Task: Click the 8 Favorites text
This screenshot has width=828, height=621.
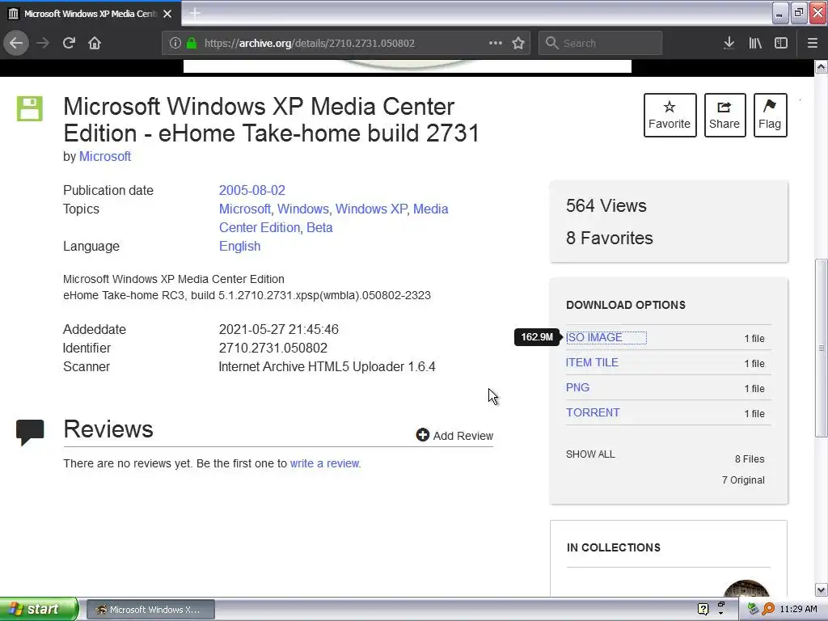Action: (x=610, y=239)
